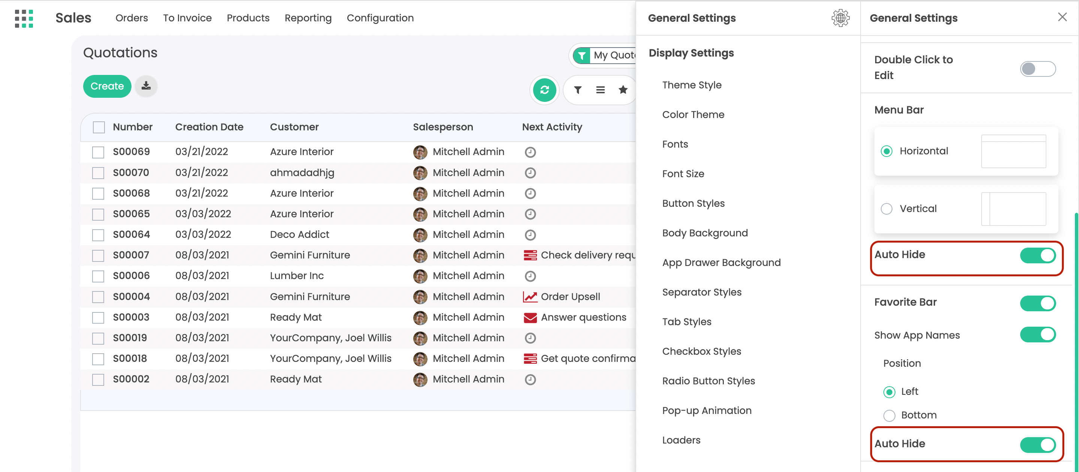Image resolution: width=1079 pixels, height=472 pixels.
Task: Click clock activity icon for S00069
Action: (530, 152)
